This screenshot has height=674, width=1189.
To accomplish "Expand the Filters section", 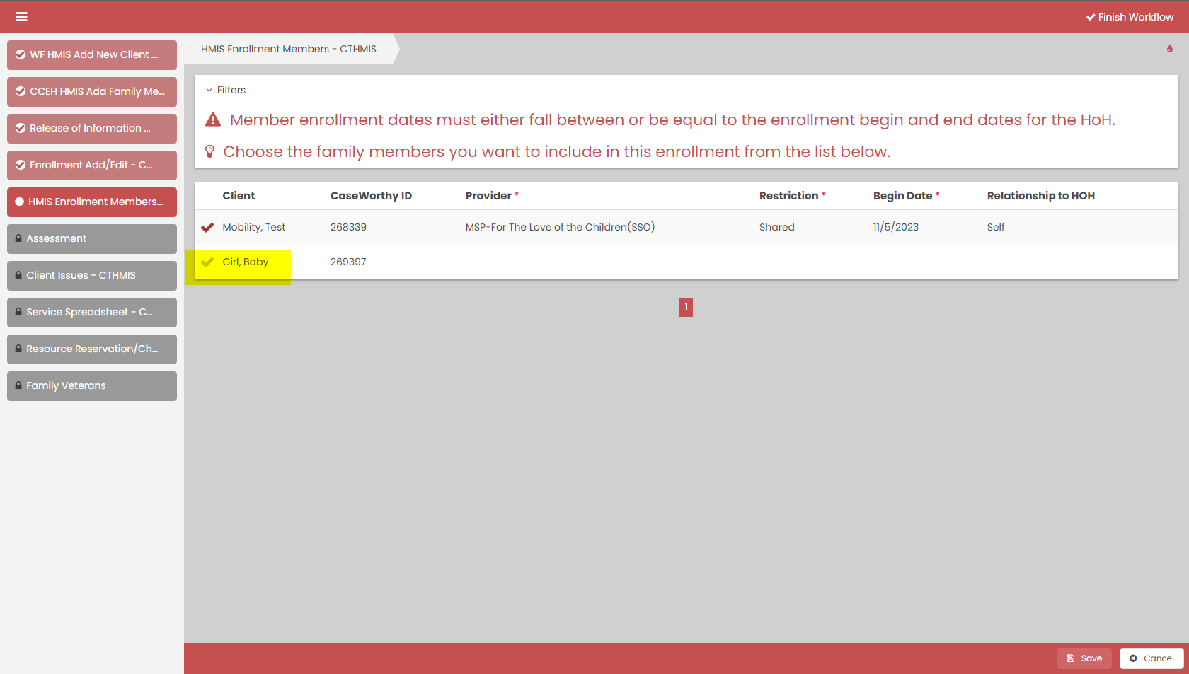I will pos(226,91).
